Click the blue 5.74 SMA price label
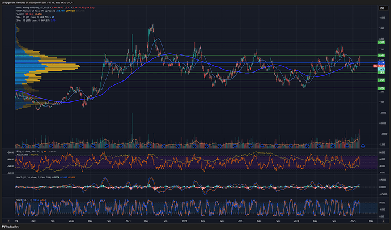This screenshot has height=230, width=391. pos(381,63)
